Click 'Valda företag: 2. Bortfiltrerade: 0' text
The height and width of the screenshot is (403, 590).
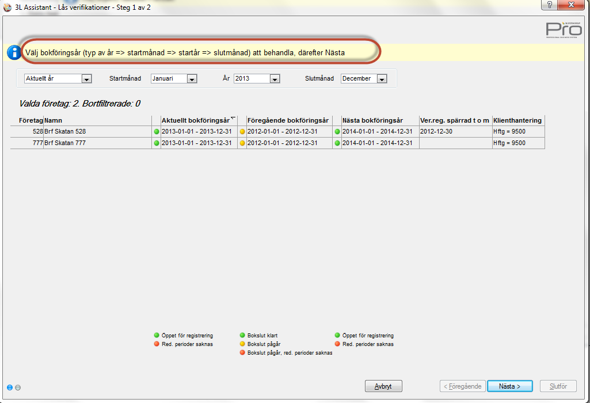(x=80, y=104)
